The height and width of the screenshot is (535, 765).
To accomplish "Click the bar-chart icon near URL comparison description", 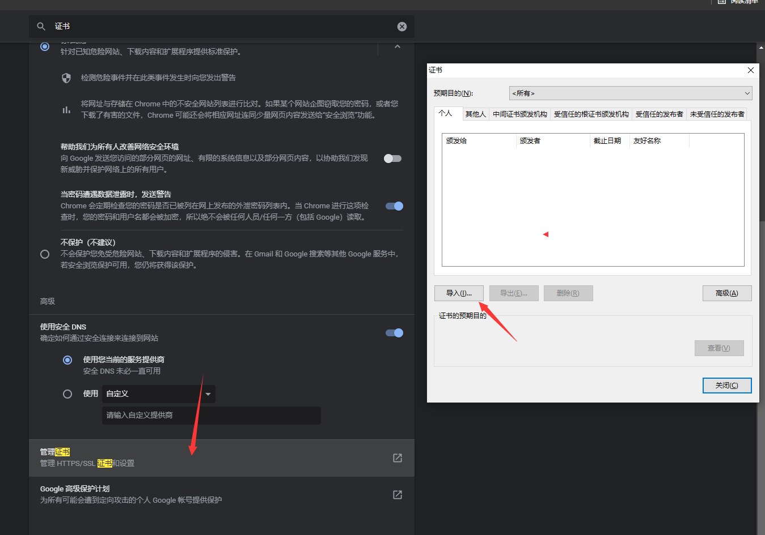I will click(66, 109).
